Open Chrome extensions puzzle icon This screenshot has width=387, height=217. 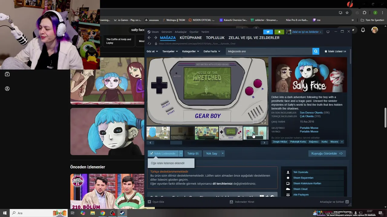click(364, 13)
